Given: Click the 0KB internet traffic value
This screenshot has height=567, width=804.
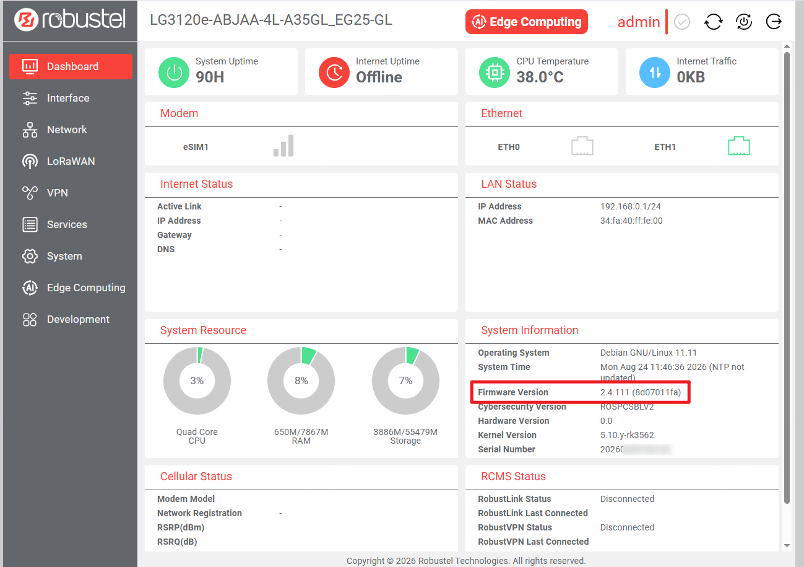Looking at the screenshot, I should 691,77.
